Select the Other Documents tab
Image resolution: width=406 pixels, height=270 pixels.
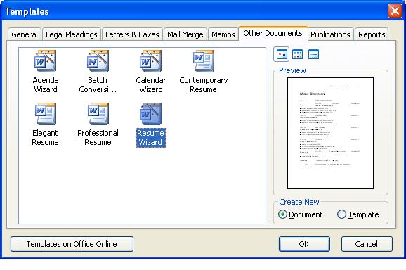273,33
